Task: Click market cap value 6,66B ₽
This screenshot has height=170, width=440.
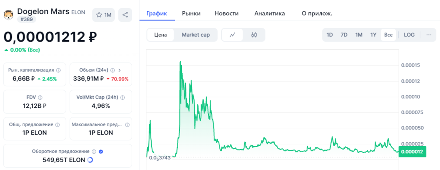Action: (x=24, y=79)
